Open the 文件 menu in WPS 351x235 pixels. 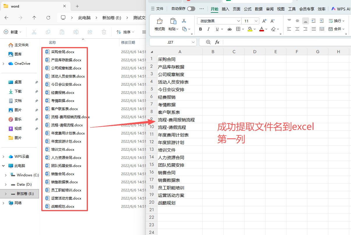(x=157, y=9)
